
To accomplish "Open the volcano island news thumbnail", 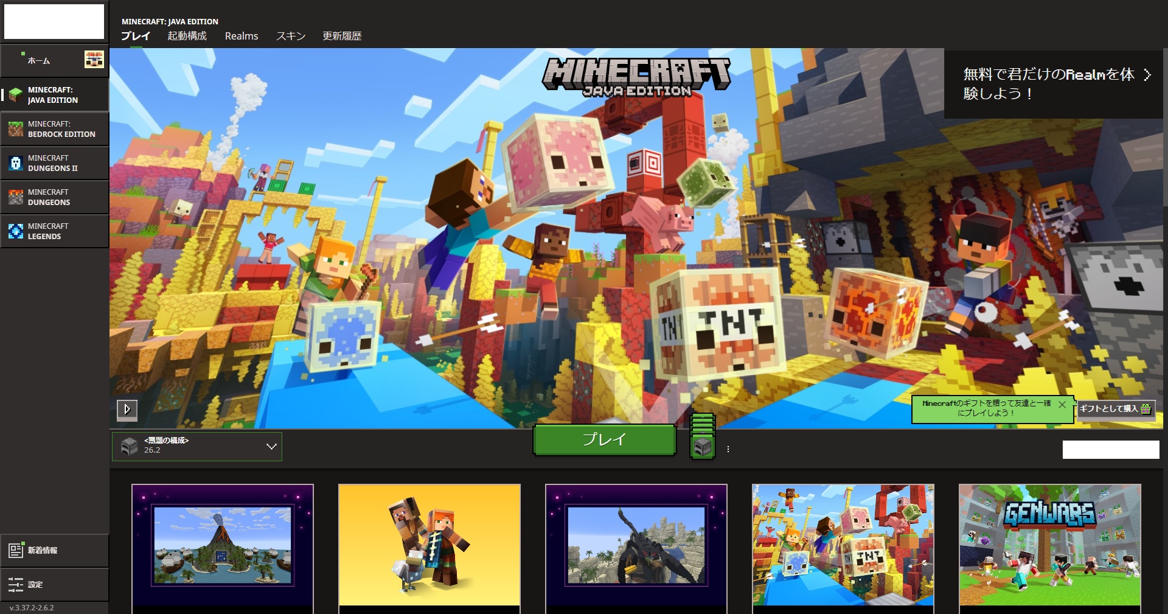I will click(223, 545).
